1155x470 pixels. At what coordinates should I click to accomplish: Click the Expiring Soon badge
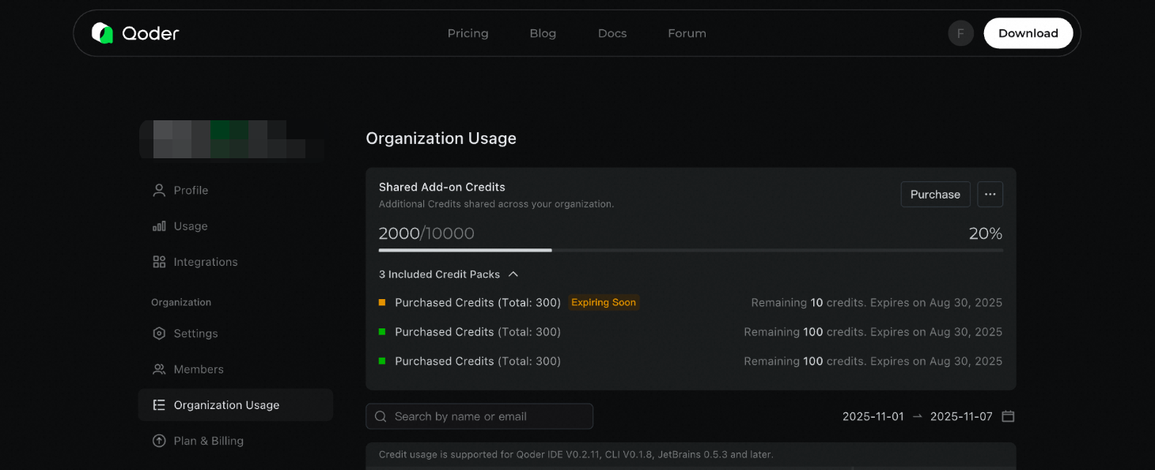604,302
